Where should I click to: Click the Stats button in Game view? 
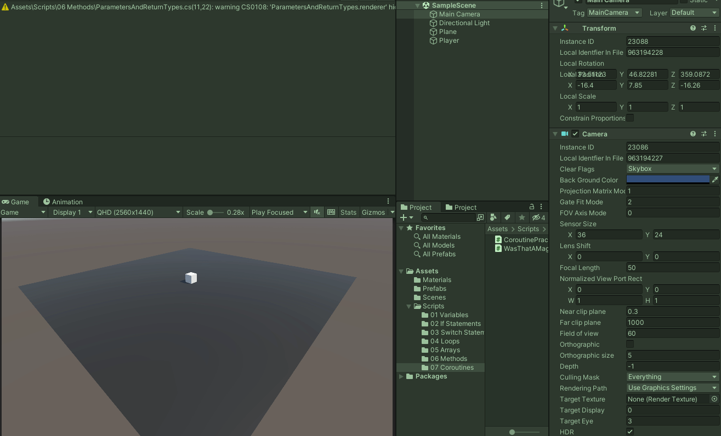[x=349, y=212]
